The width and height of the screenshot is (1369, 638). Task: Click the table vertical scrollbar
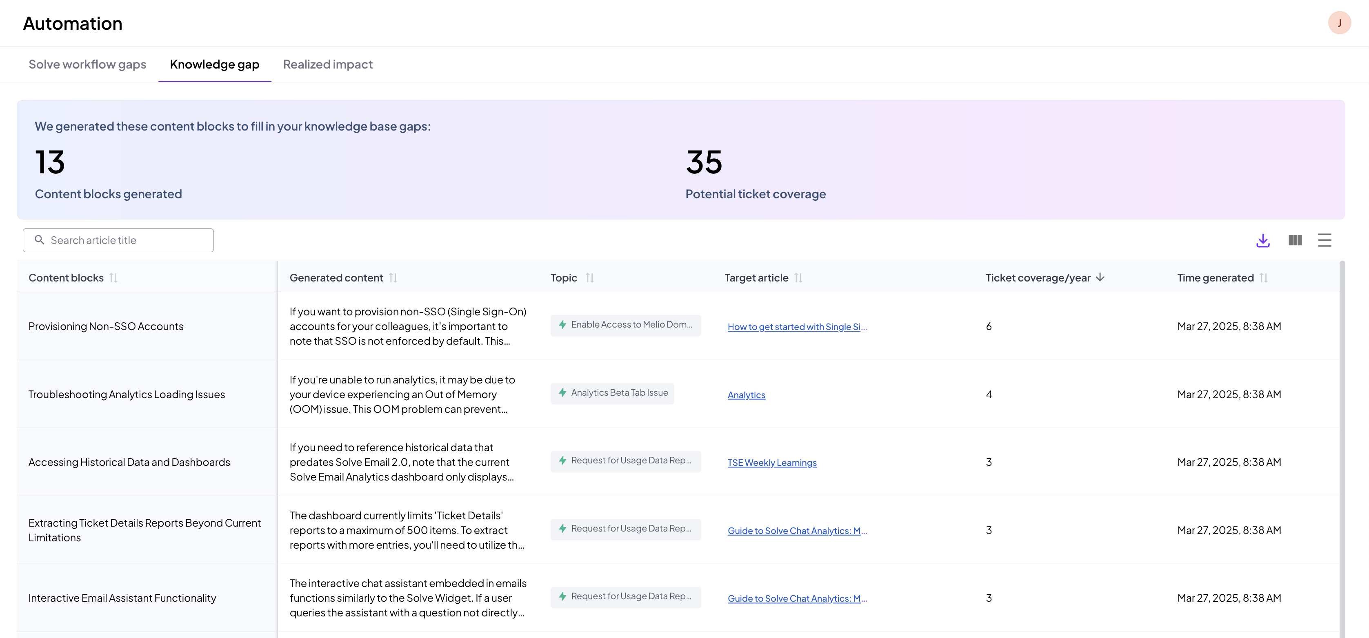coord(1342,449)
